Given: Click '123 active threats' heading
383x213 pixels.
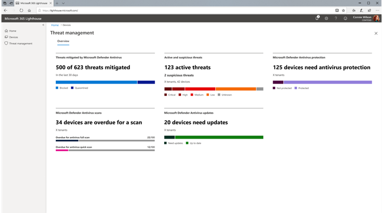Looking at the screenshot, I should (x=187, y=67).
